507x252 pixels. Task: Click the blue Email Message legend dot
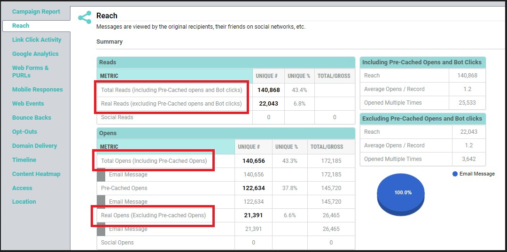455,174
